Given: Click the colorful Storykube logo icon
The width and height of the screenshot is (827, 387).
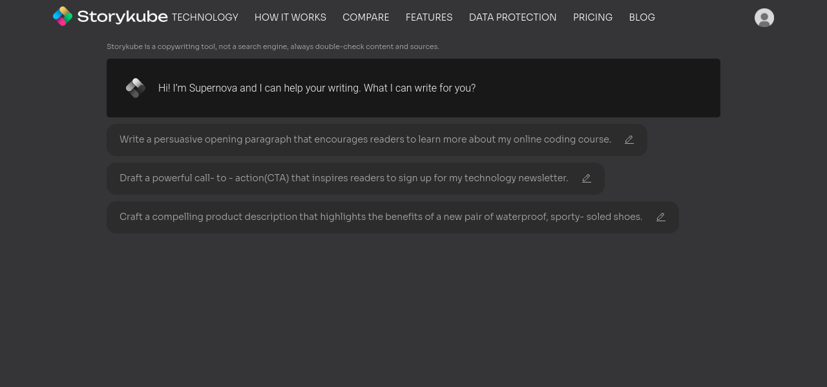Looking at the screenshot, I should pyautogui.click(x=63, y=16).
